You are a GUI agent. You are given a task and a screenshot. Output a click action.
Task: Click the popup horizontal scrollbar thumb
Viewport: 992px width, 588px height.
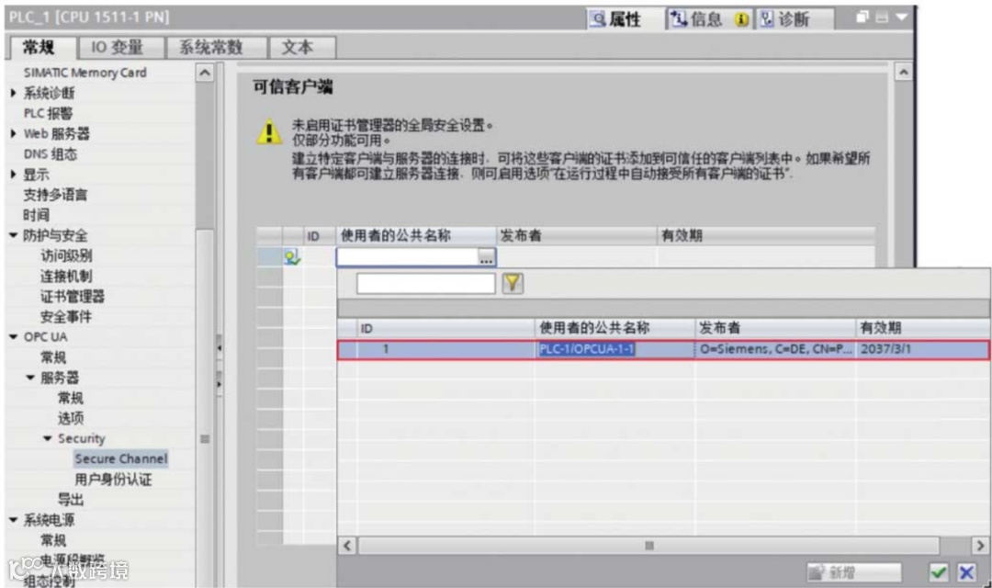tap(648, 545)
